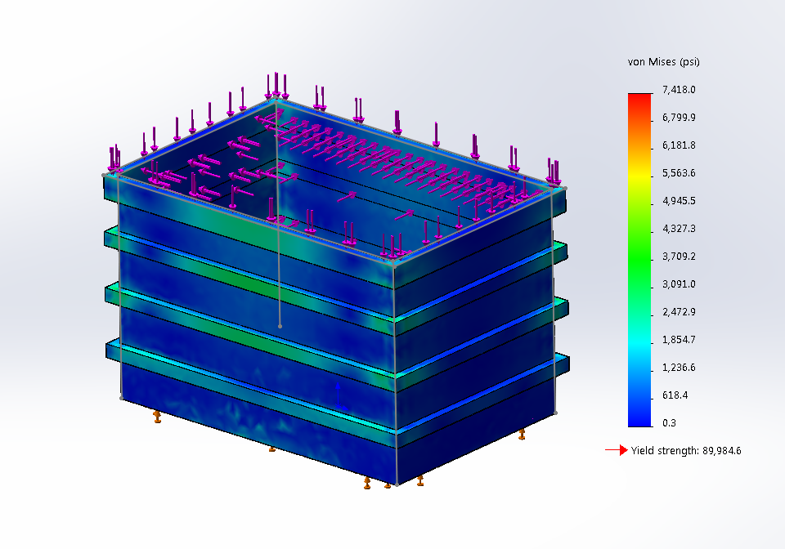Screen dimensions: 785x549
Task: Click the 'von Mises (psi)' legend title
Action: point(663,62)
